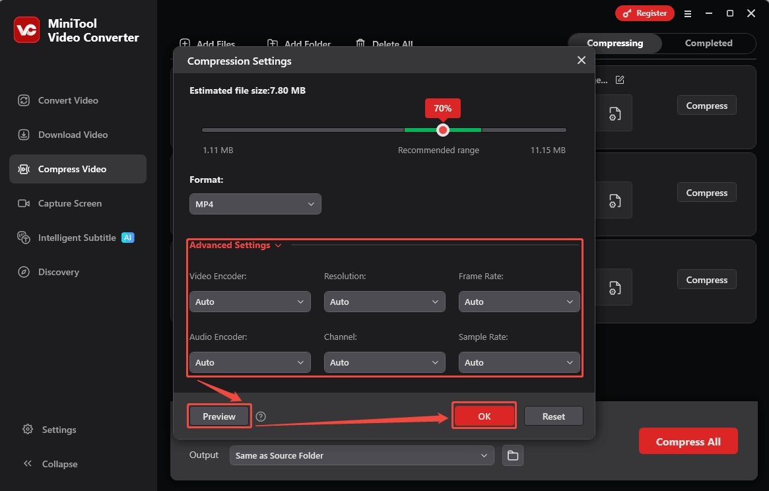Open the output folder browse icon
The image size is (769, 491).
click(x=513, y=455)
